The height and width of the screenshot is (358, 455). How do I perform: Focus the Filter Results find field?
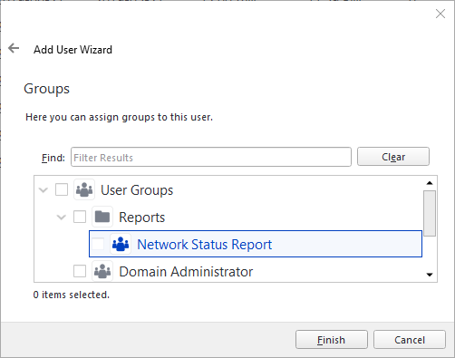tap(211, 157)
